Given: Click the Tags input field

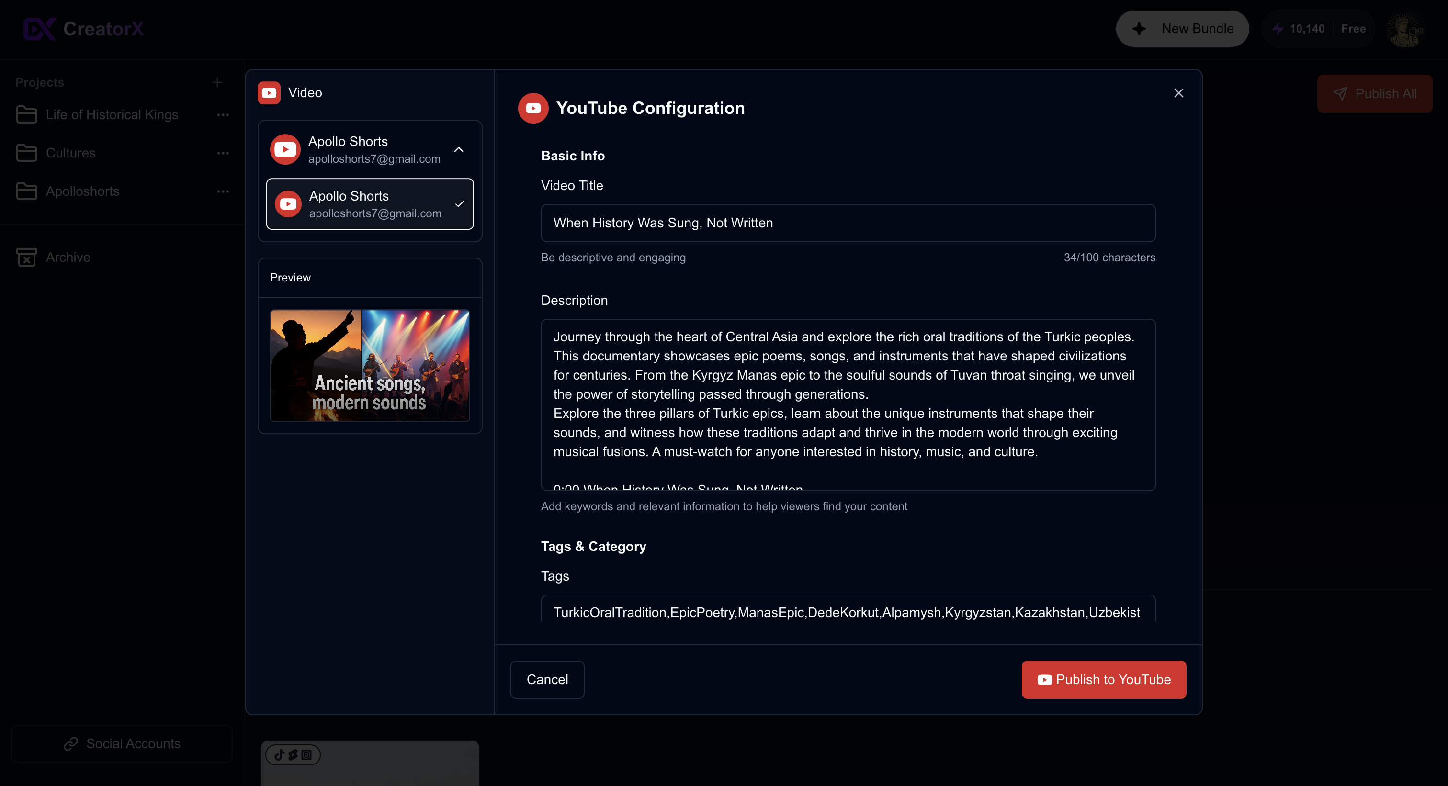Looking at the screenshot, I should pyautogui.click(x=847, y=611).
